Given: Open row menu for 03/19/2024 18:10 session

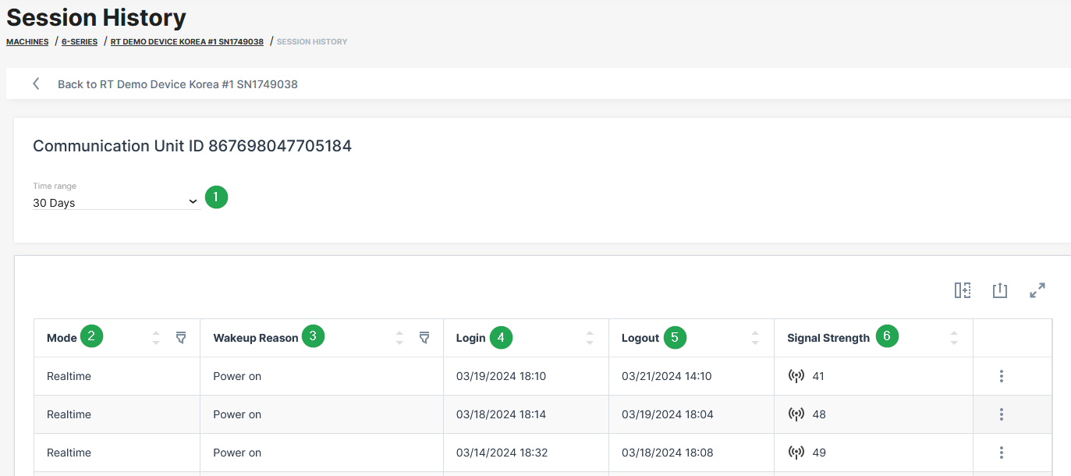Looking at the screenshot, I should coord(1002,376).
